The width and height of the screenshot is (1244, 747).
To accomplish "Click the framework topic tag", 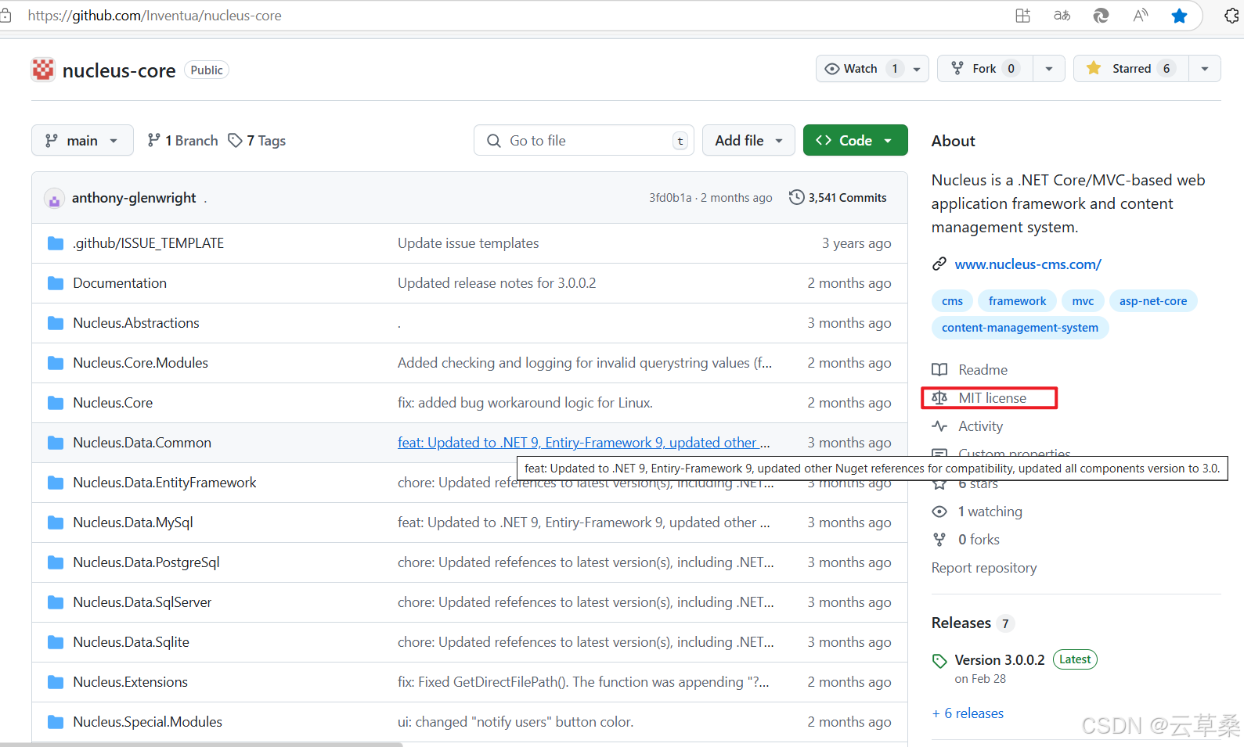I will click(x=1017, y=301).
